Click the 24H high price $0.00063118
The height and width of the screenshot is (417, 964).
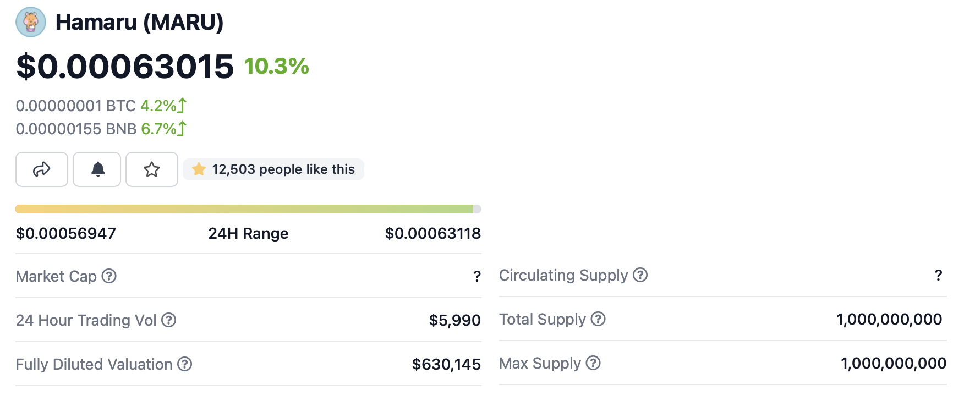point(432,234)
